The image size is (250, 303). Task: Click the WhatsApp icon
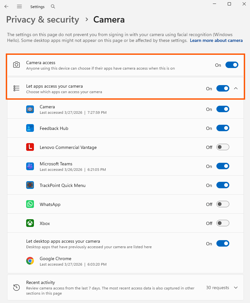click(x=30, y=204)
